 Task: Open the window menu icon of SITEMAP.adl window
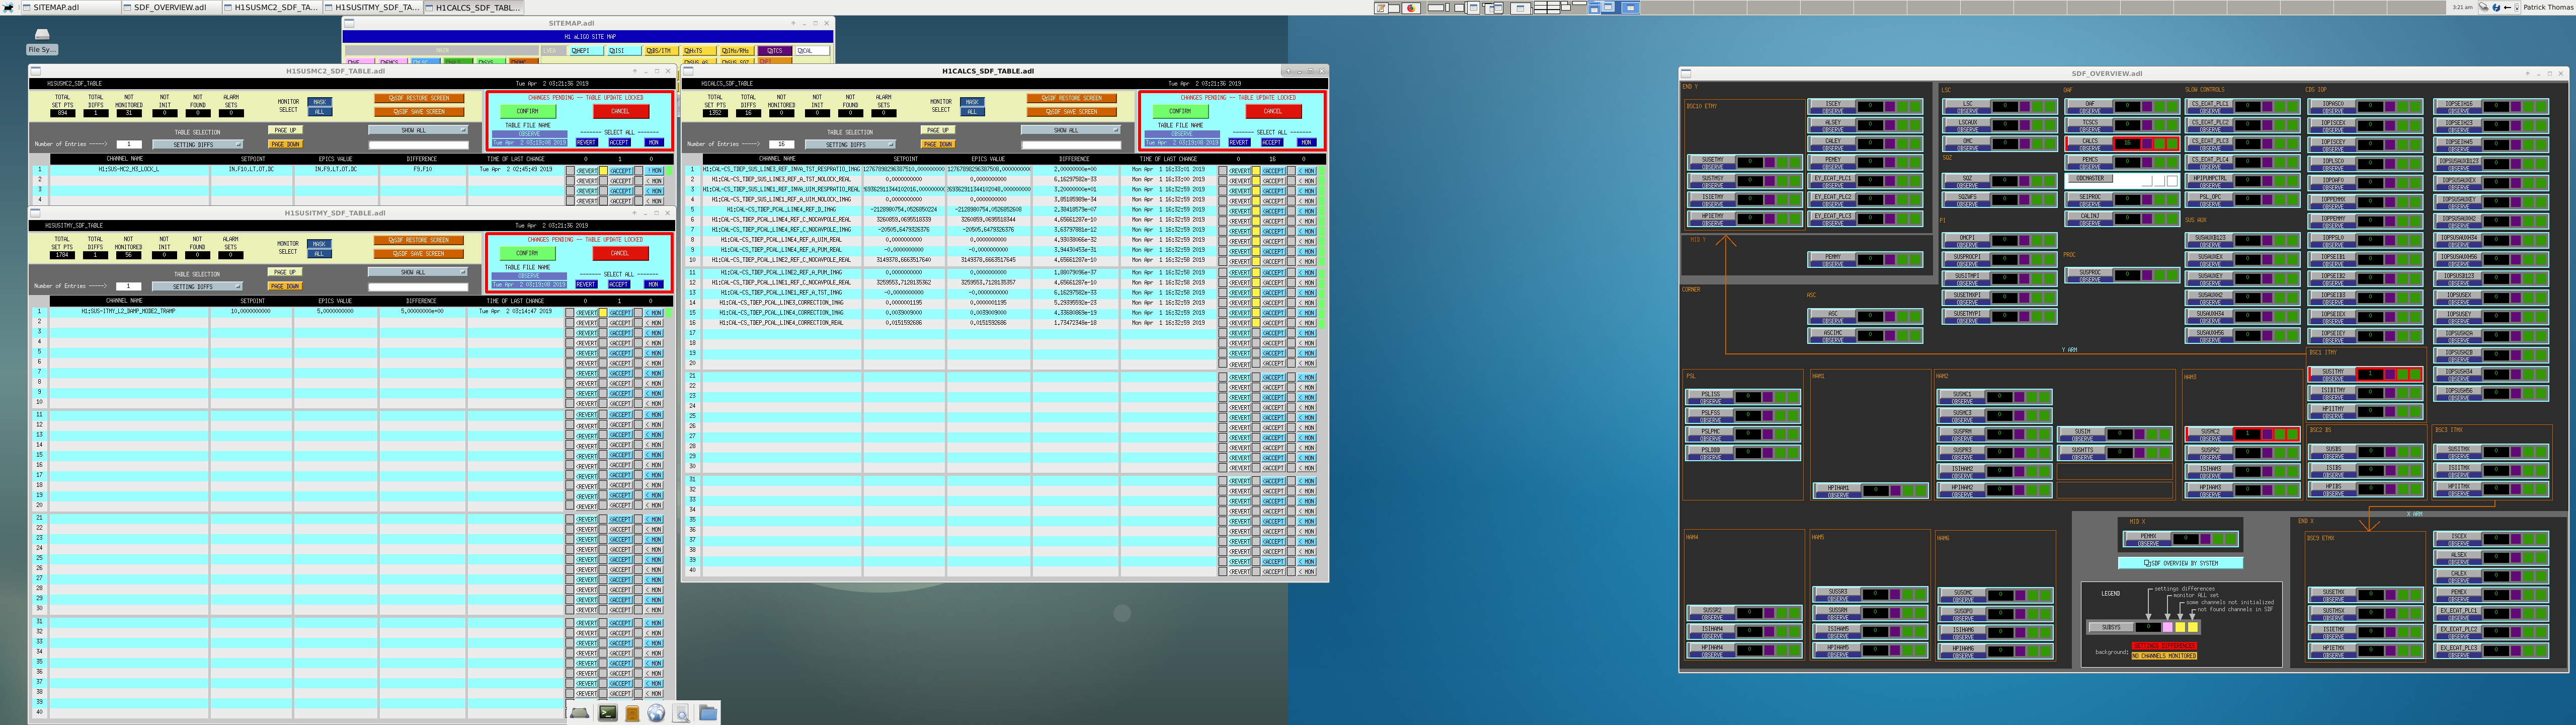[349, 23]
